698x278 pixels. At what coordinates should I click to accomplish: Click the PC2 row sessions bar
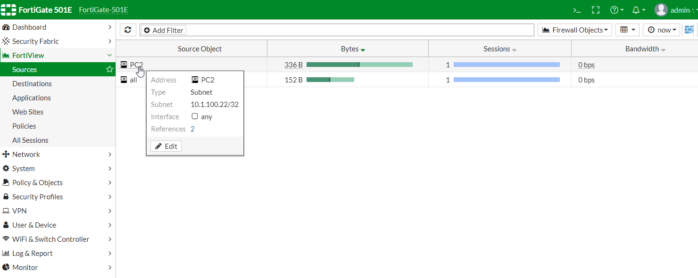(507, 65)
